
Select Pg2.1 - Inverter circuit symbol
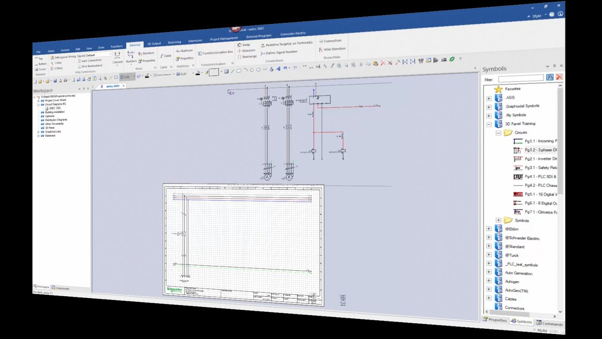point(536,159)
